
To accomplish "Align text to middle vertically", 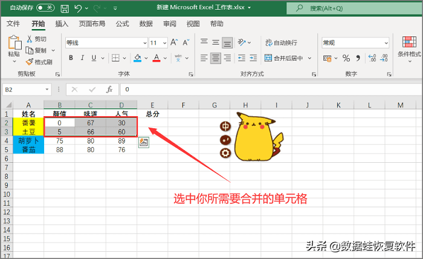I will pyautogui.click(x=216, y=42).
